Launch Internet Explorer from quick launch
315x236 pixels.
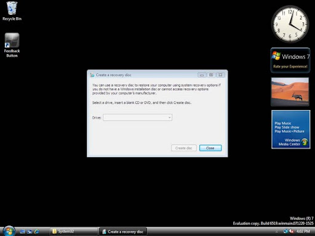[x=37, y=232]
